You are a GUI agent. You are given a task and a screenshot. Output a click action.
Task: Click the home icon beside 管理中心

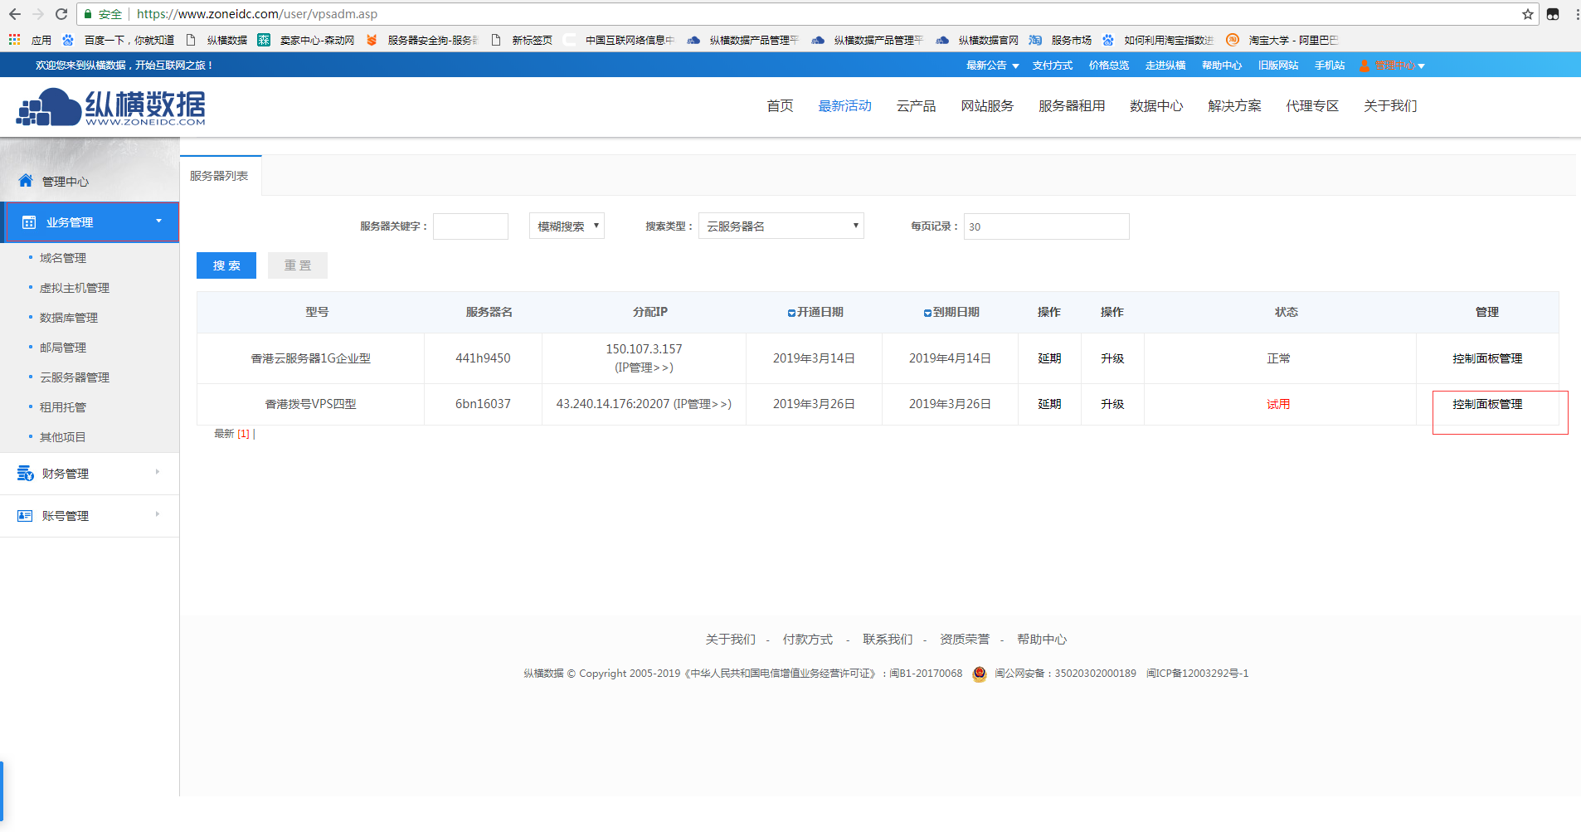tap(26, 181)
